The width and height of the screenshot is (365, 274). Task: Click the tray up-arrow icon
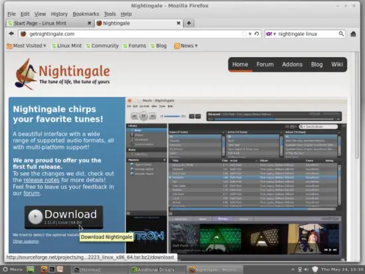[x=293, y=269]
